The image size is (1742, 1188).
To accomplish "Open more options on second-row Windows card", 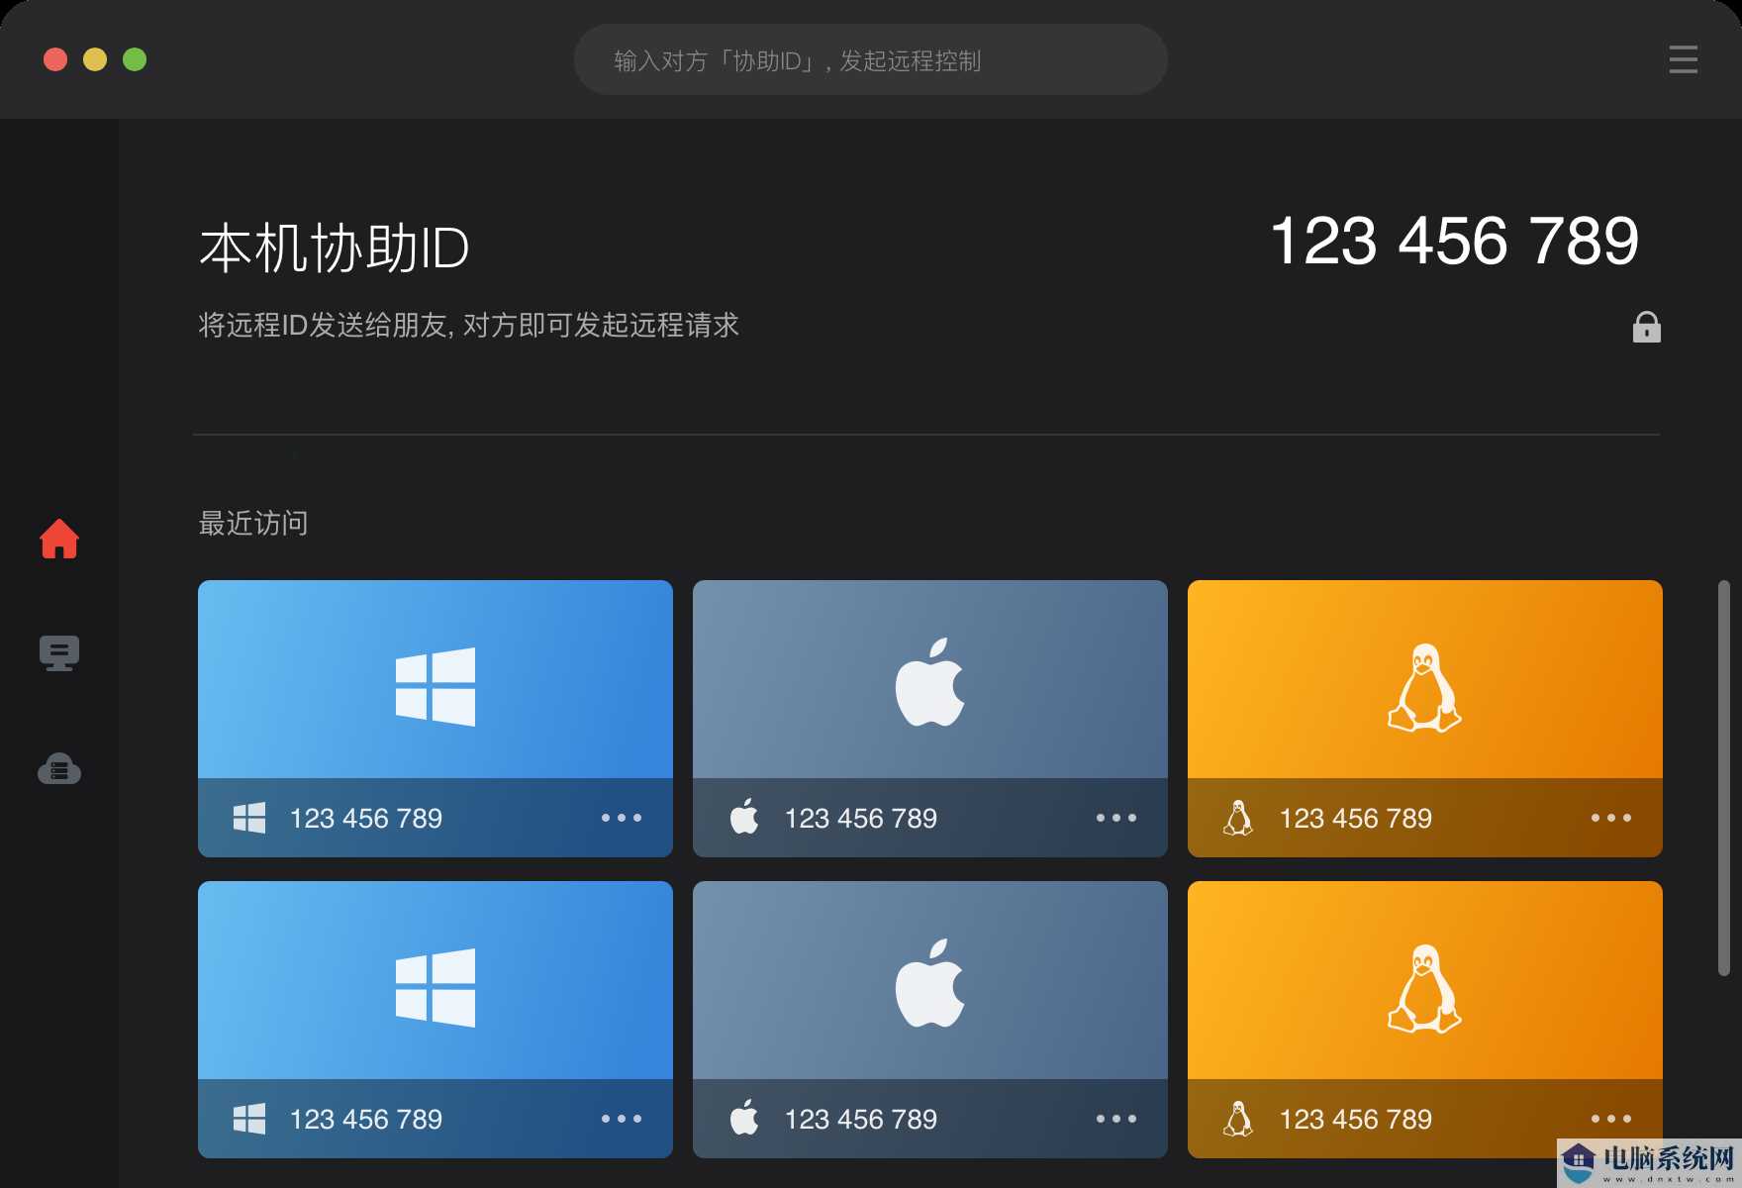I will [x=622, y=1119].
